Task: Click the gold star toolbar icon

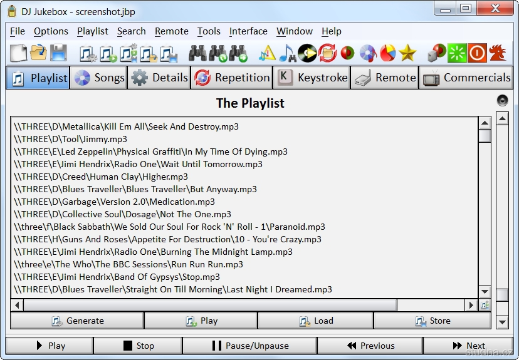Action: [x=407, y=53]
